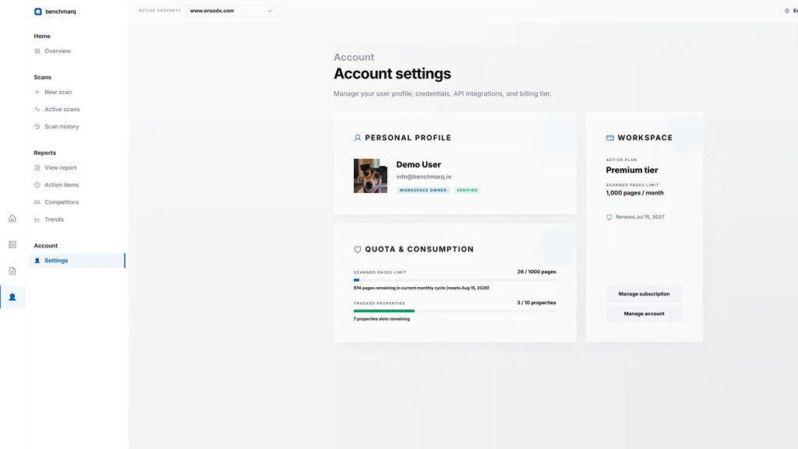The image size is (798, 449).
Task: Open Active scans page
Action: (x=62, y=109)
